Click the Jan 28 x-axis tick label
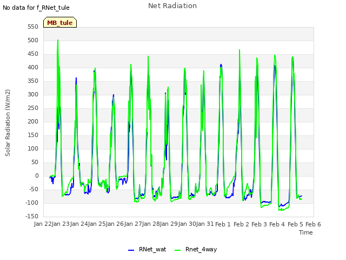Image resolution: width=346 pixels, height=260 pixels. pos(151,224)
